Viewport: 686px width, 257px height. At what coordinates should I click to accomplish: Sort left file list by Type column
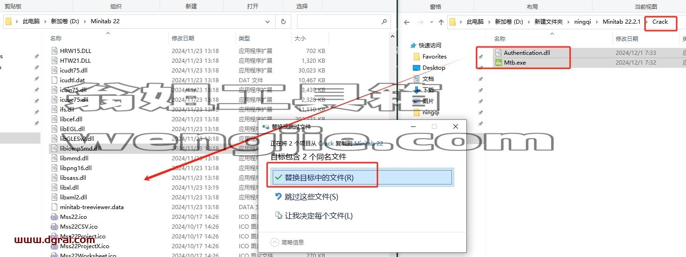point(244,39)
